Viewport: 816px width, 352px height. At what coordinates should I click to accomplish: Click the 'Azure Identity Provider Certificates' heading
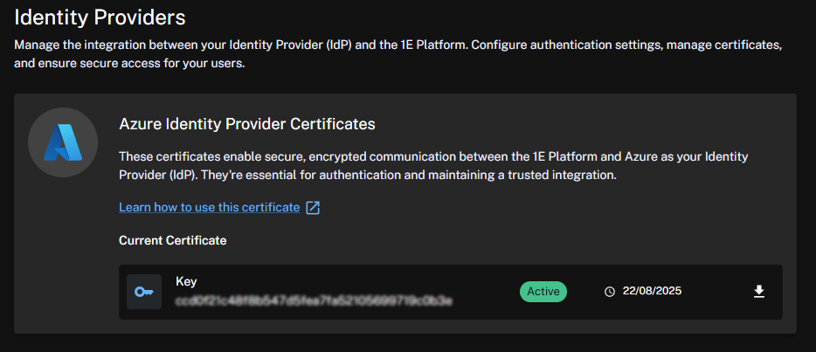pyautogui.click(x=246, y=124)
